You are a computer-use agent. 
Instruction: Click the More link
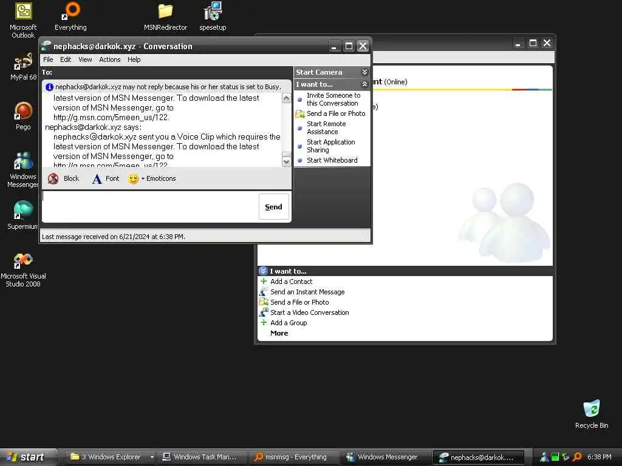click(279, 333)
